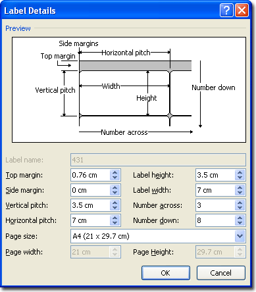
Task: Close the Label Details dialog
Action: pyautogui.click(x=242, y=10)
